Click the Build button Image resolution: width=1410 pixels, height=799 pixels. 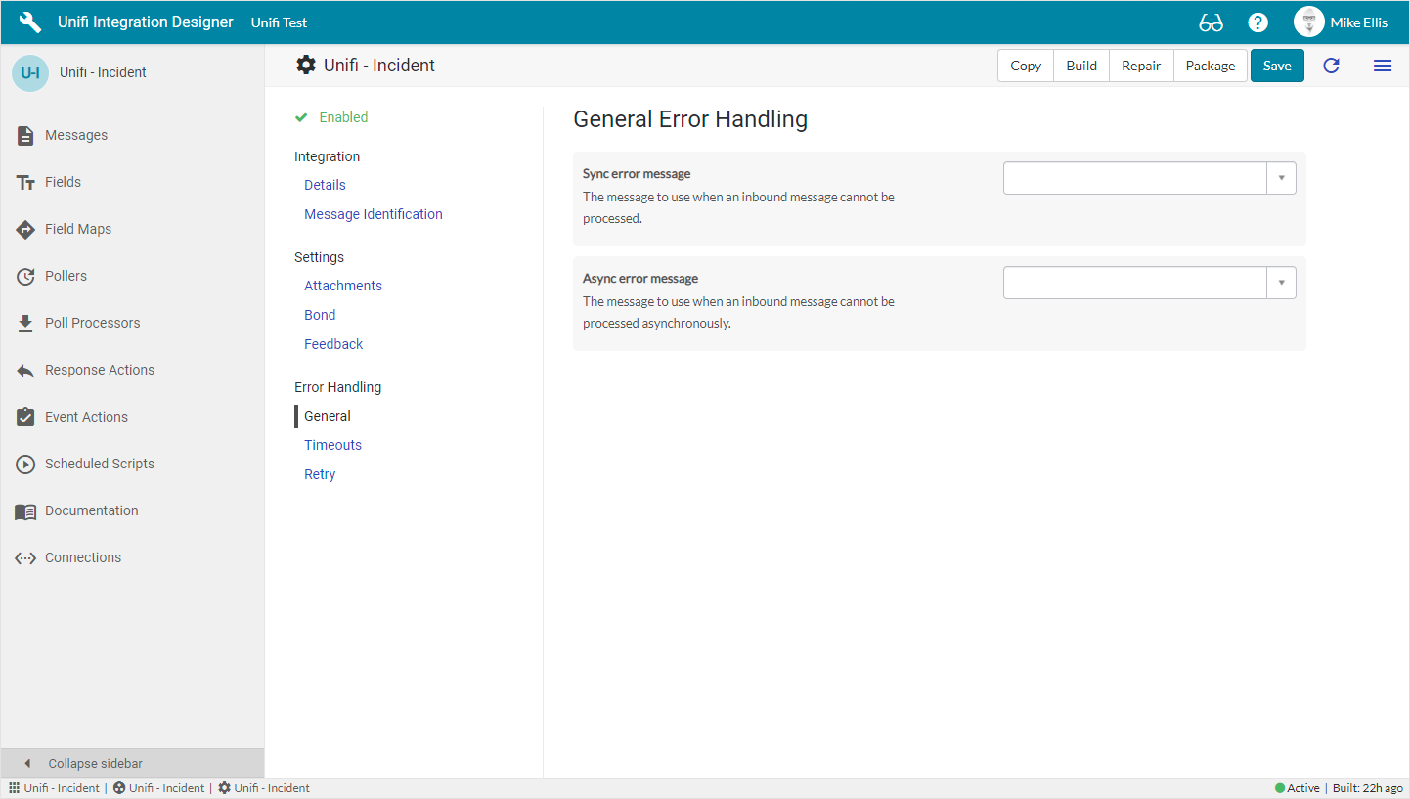pyautogui.click(x=1080, y=66)
